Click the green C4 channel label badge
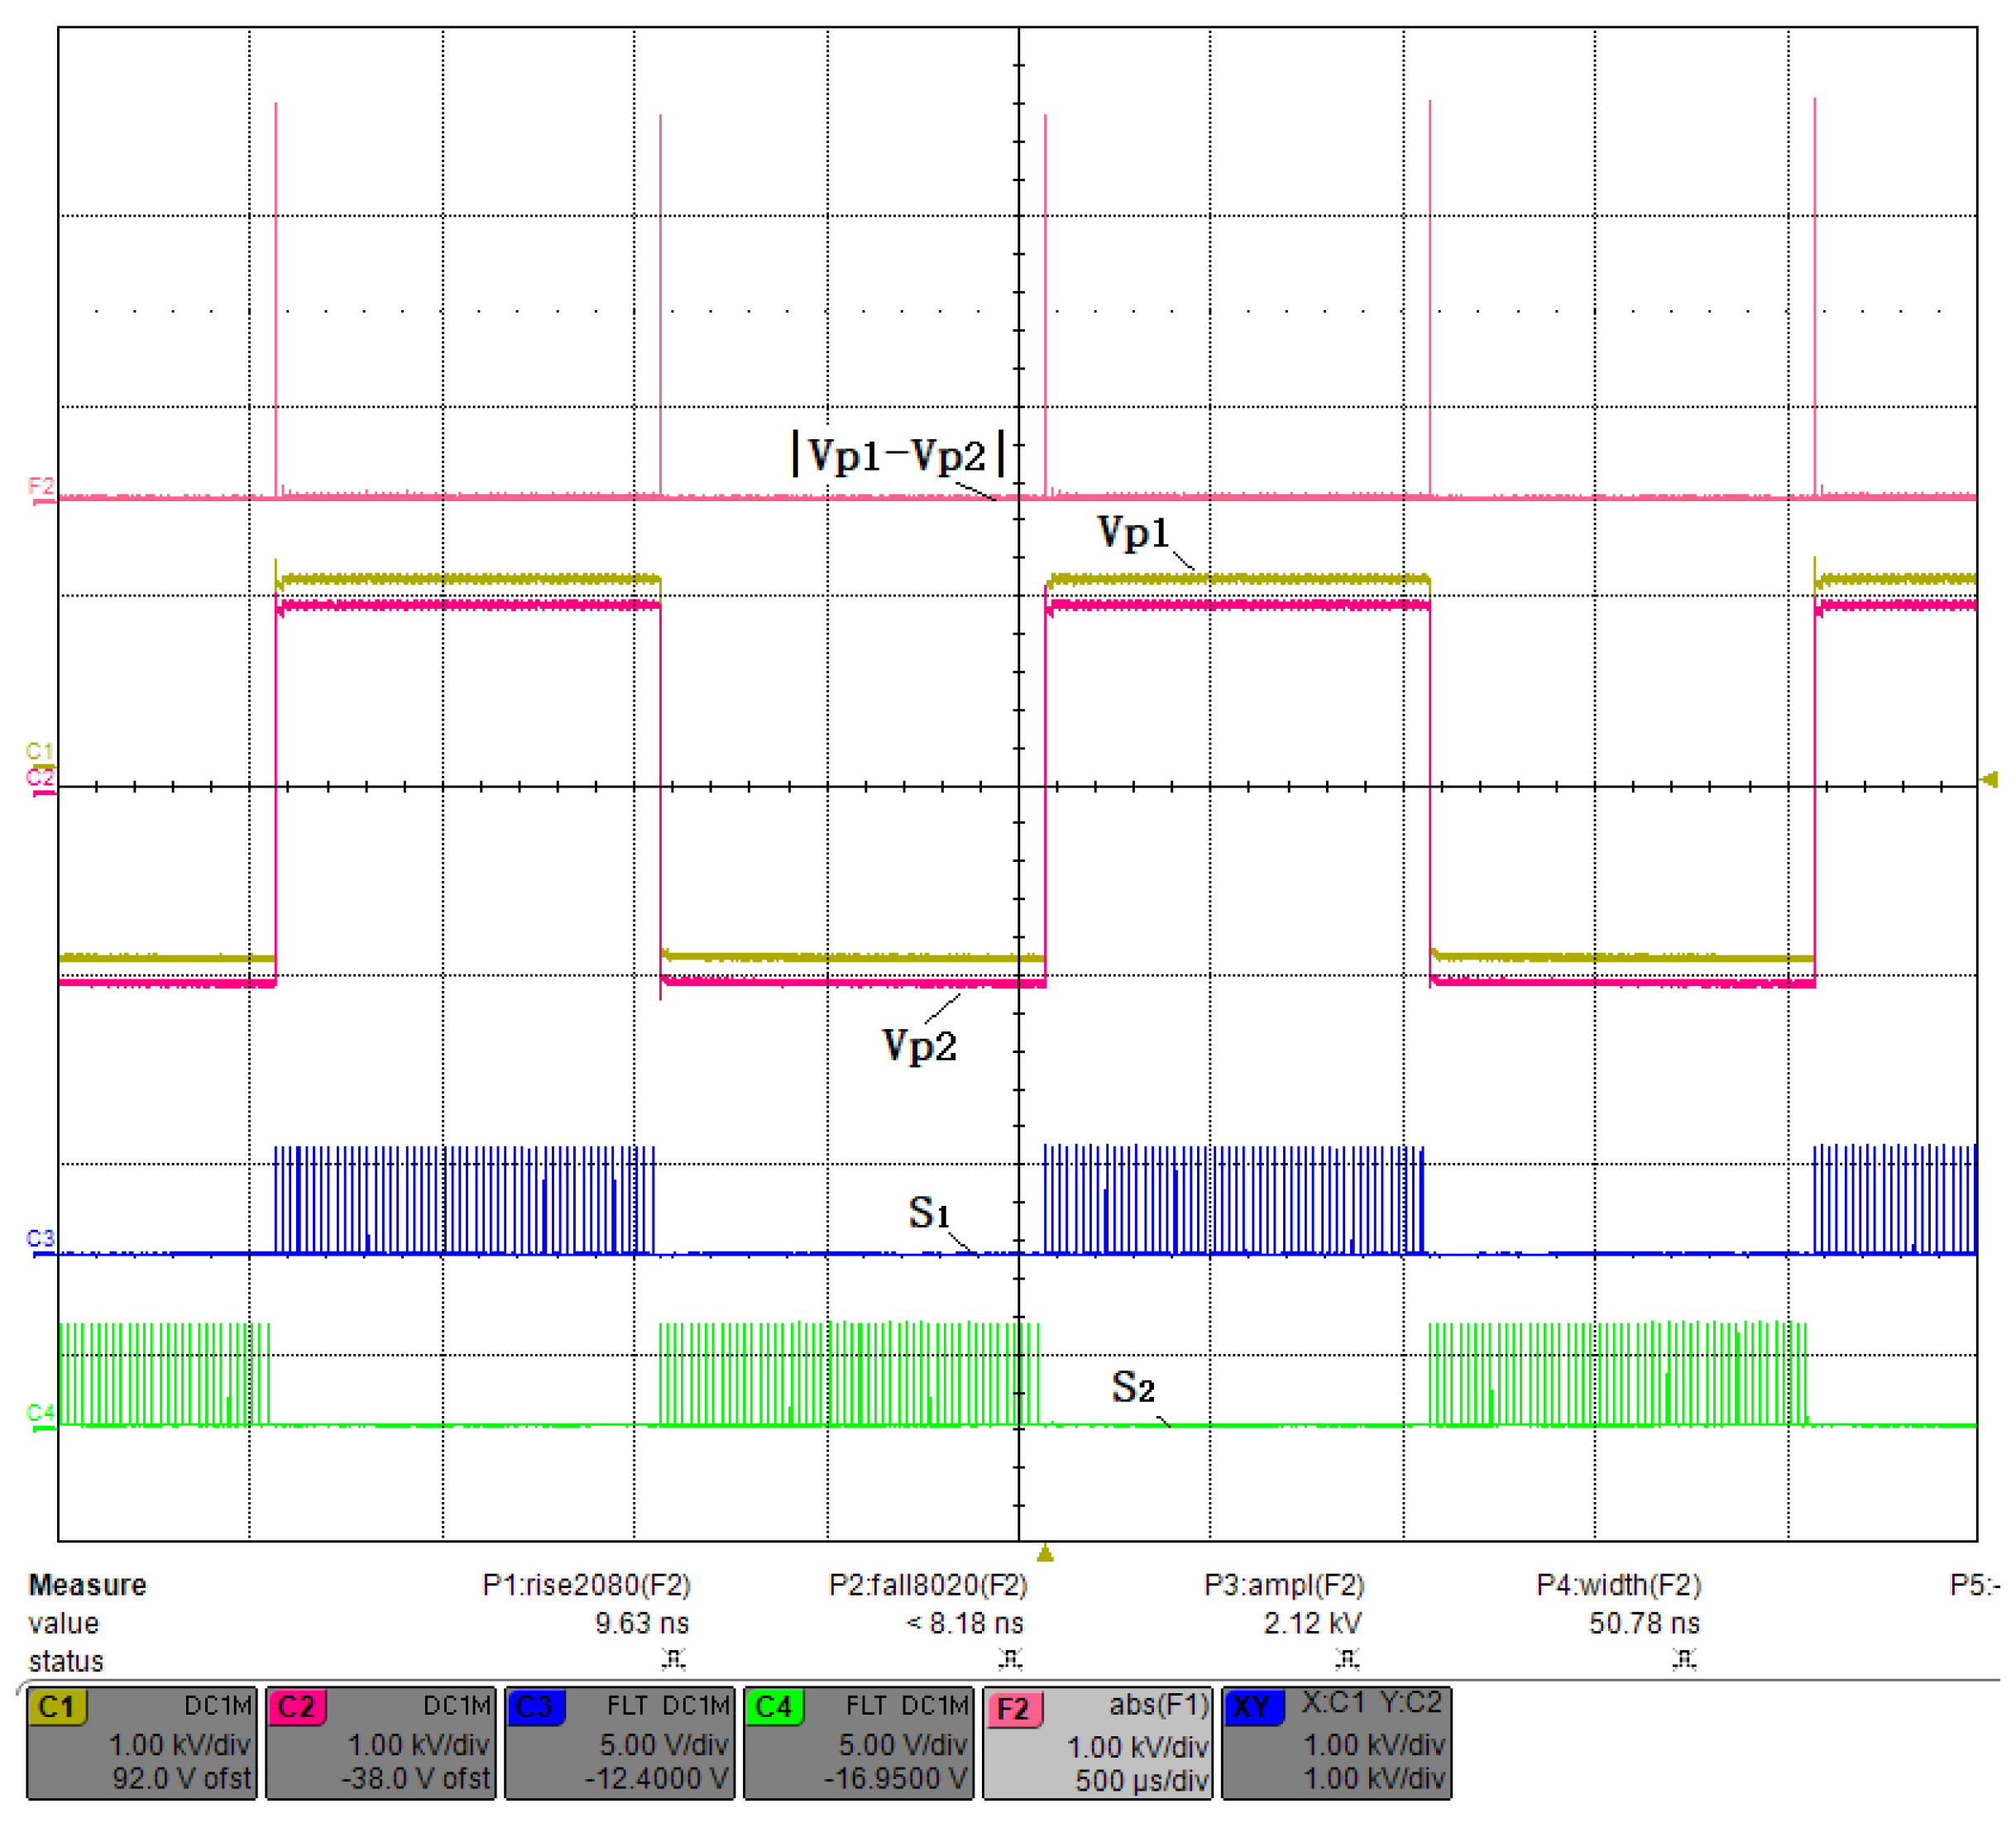Image resolution: width=2016 pixels, height=1823 pixels. pyautogui.click(x=774, y=1707)
